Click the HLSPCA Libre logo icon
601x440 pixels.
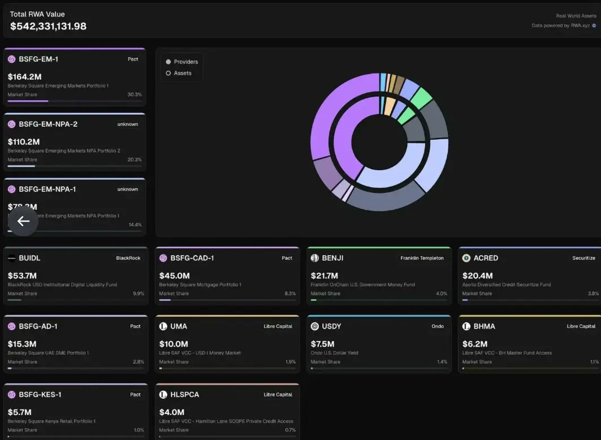click(x=163, y=394)
